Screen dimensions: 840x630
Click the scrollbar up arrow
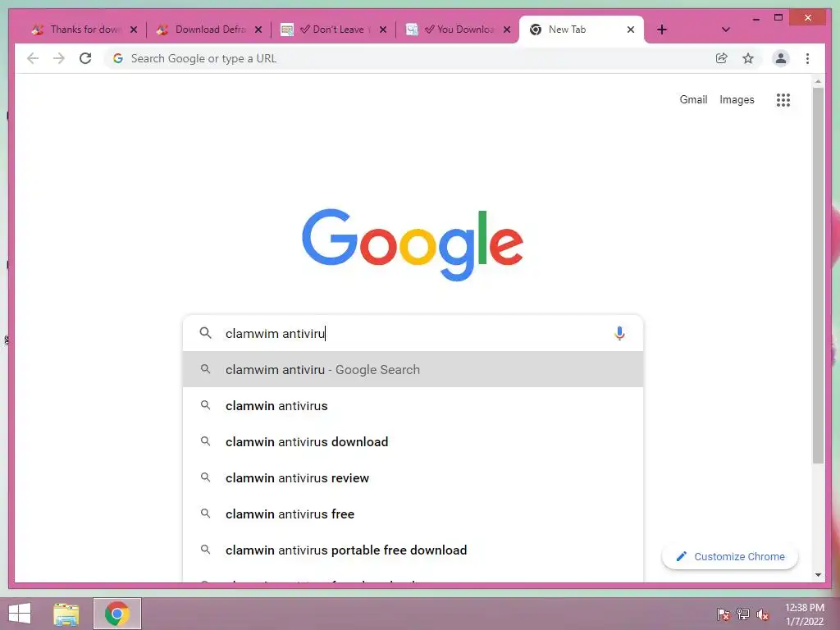(x=818, y=81)
